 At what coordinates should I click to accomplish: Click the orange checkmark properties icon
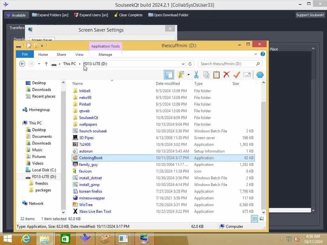(237, 75)
